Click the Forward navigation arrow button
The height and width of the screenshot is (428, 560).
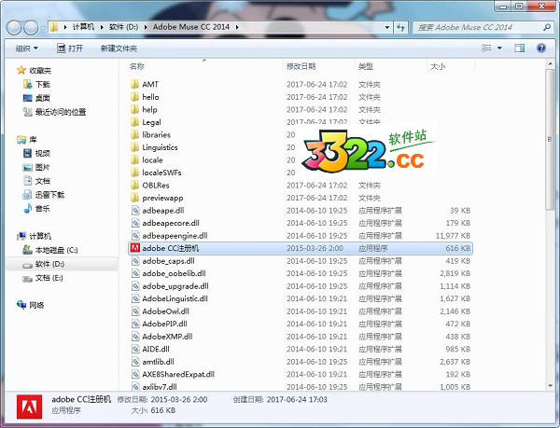(31, 27)
